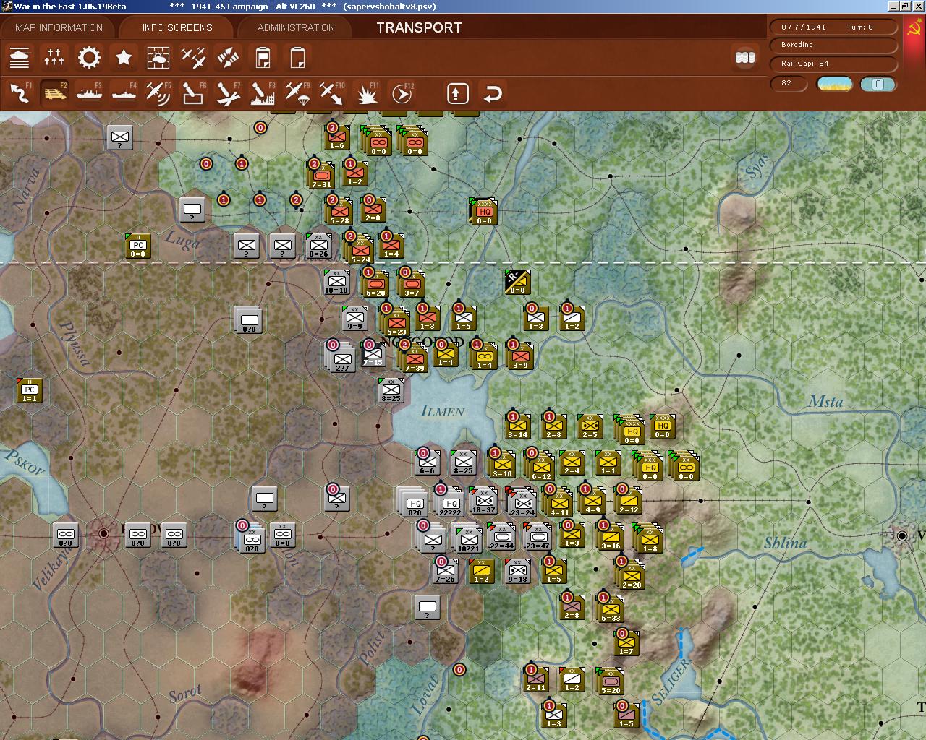926x740 pixels.
Task: Select the Soviet 6=28 armored unit
Action: coord(375,285)
